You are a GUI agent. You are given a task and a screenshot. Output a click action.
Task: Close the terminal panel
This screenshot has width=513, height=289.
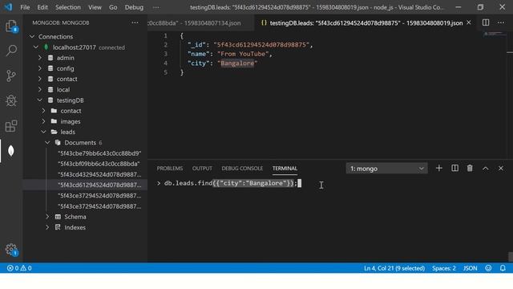(501, 169)
